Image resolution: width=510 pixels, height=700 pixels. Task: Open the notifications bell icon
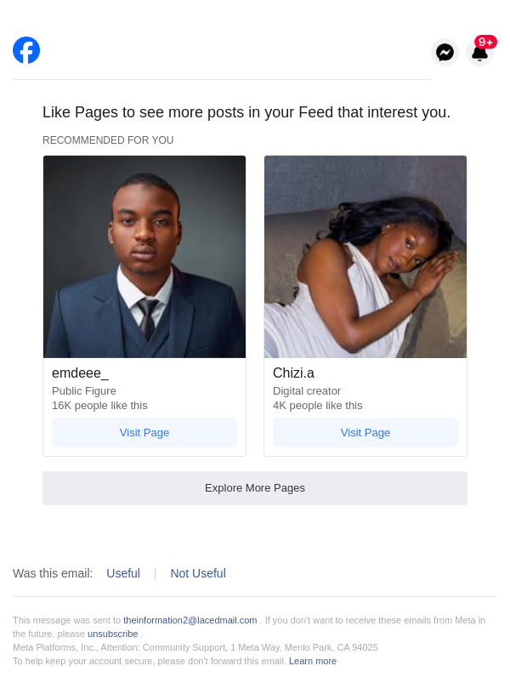pyautogui.click(x=479, y=54)
